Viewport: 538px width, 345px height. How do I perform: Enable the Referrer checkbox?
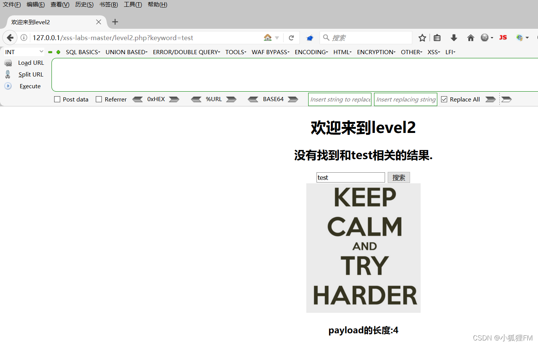coord(99,99)
